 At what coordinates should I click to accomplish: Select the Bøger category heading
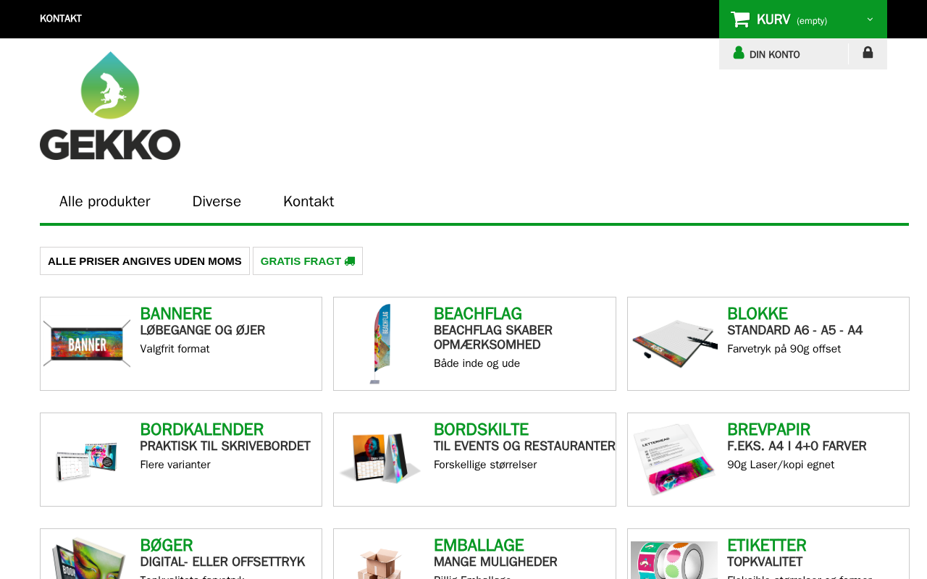pyautogui.click(x=167, y=546)
